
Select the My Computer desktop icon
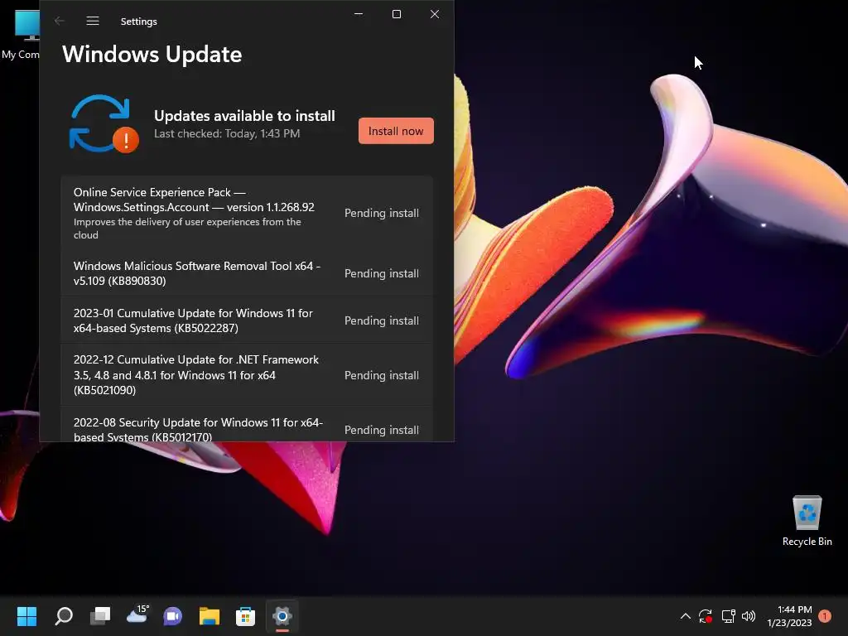pos(21,33)
